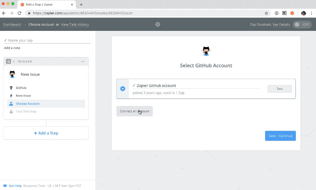The width and height of the screenshot is (316, 190).
Task: Go to Dashboard link
Action: pyautogui.click(x=12, y=25)
